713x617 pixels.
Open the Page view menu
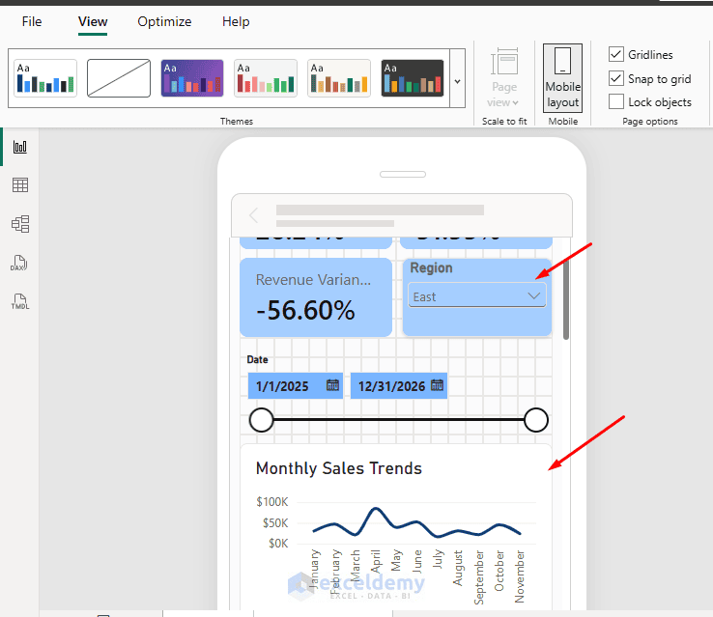[503, 77]
